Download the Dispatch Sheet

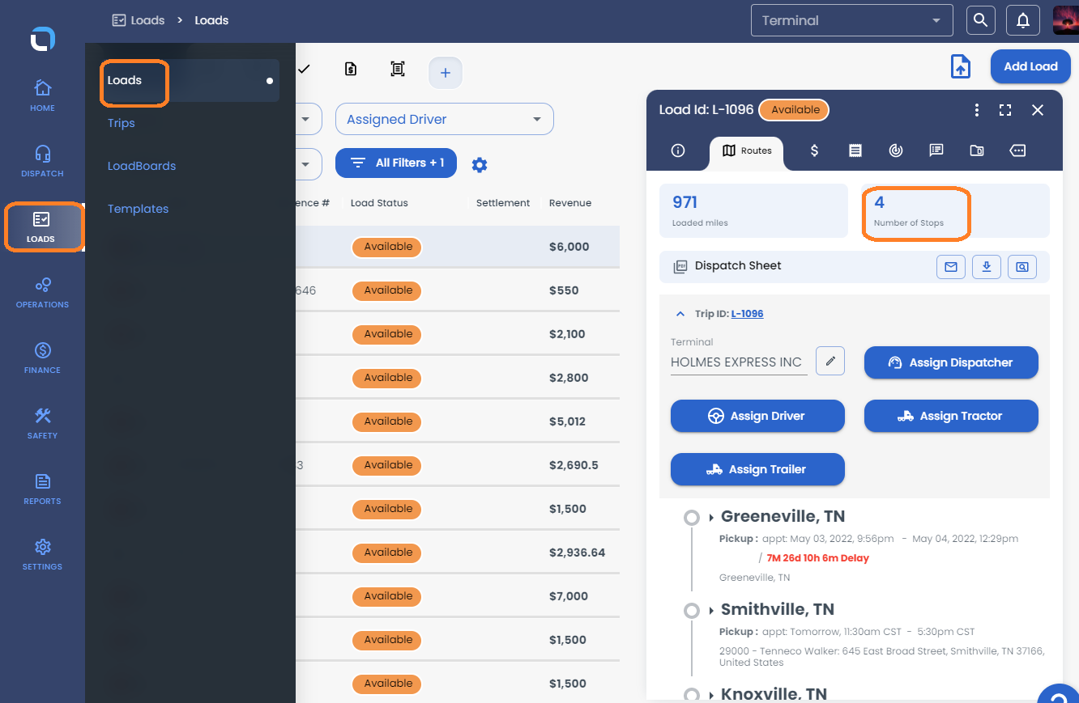[987, 266]
